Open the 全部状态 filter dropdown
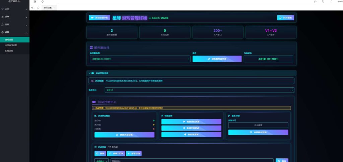This screenshot has height=162, width=343. point(101,161)
